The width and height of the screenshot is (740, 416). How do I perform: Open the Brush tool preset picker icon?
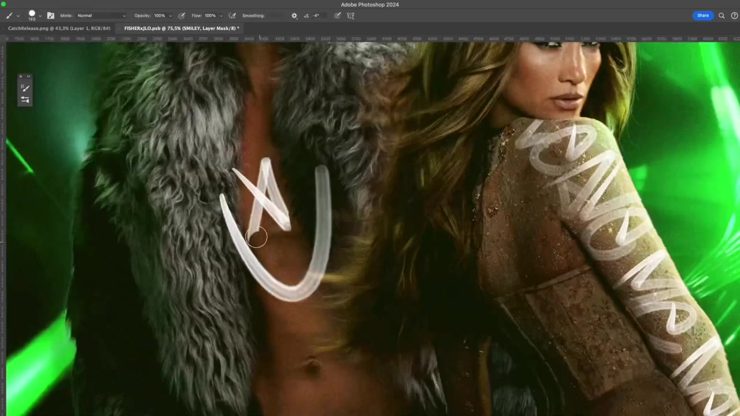tap(9, 16)
